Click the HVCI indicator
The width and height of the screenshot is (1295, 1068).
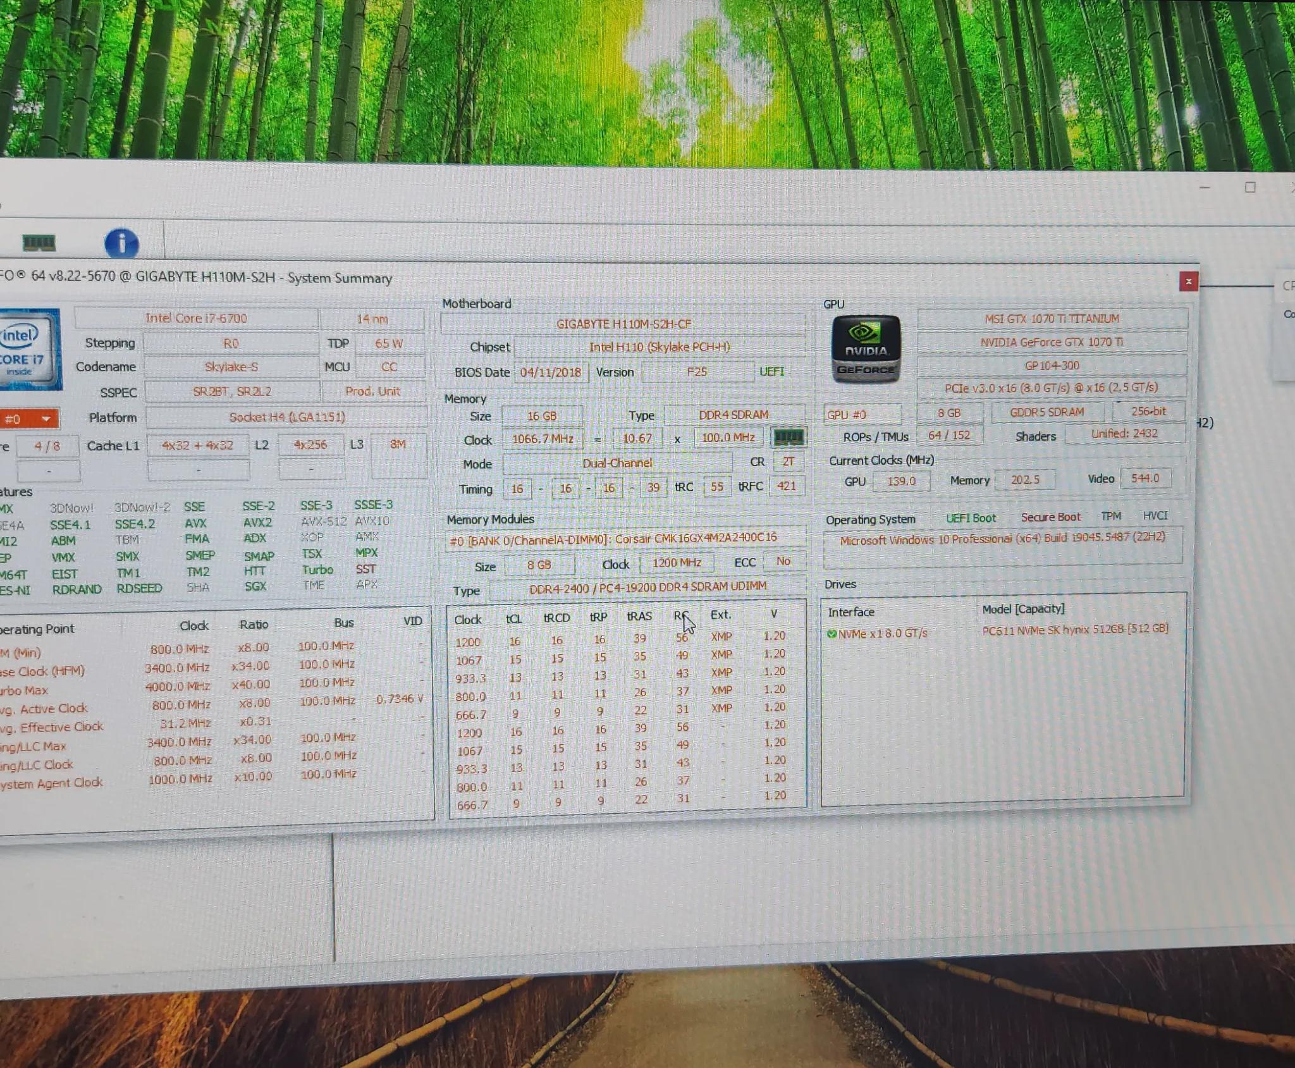(x=1155, y=516)
